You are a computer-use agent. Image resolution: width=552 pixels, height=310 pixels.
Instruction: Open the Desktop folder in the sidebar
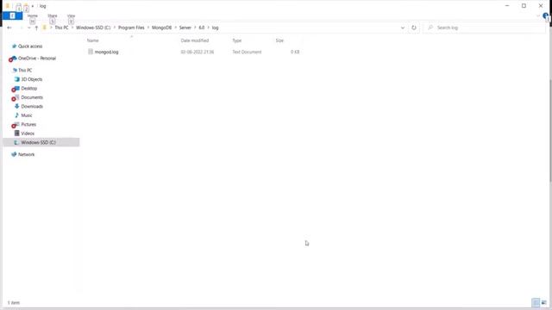pyautogui.click(x=28, y=88)
